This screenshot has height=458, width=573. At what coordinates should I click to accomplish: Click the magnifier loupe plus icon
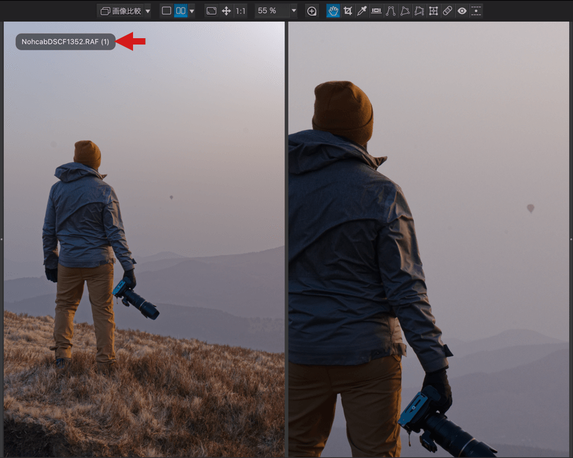coord(311,11)
